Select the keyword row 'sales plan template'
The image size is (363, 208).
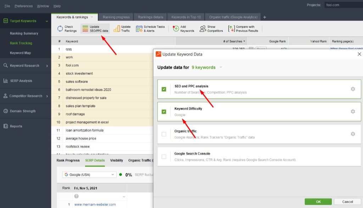point(102,106)
